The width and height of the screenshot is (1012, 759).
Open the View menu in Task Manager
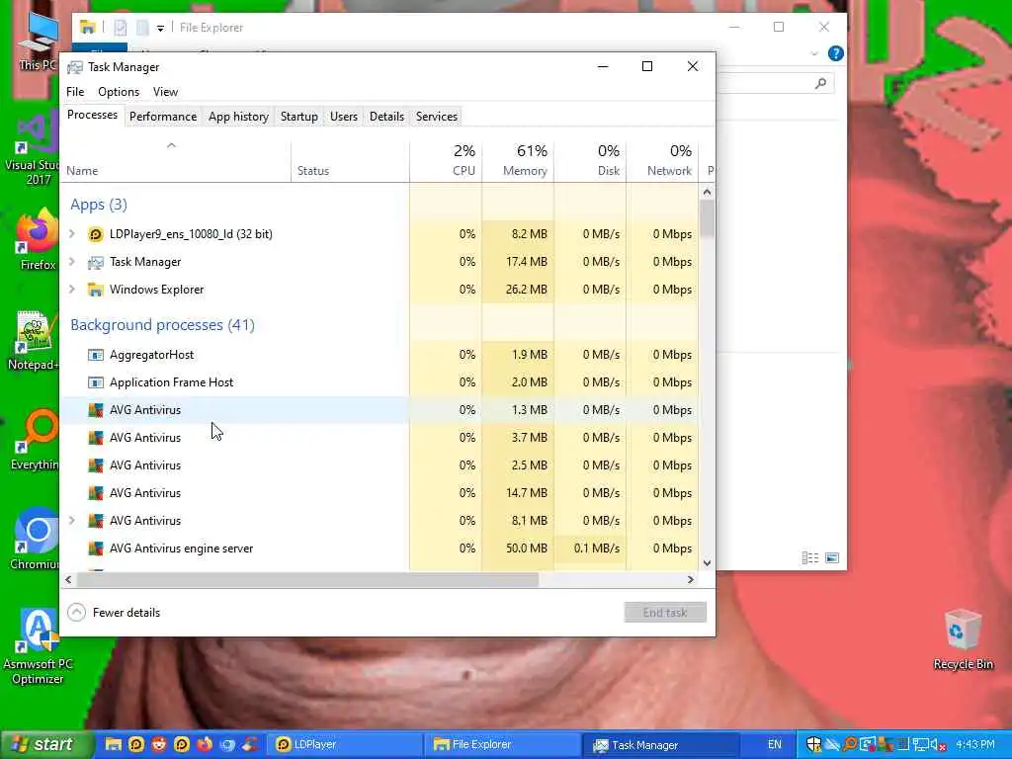165,92
